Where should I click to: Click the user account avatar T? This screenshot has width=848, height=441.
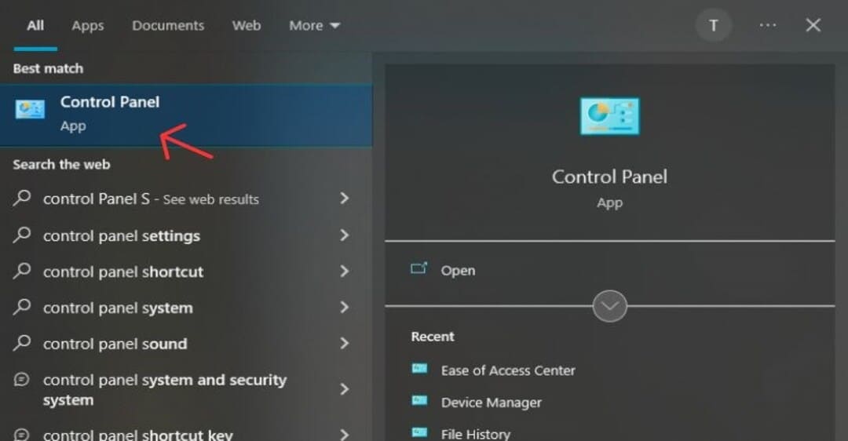(x=713, y=26)
